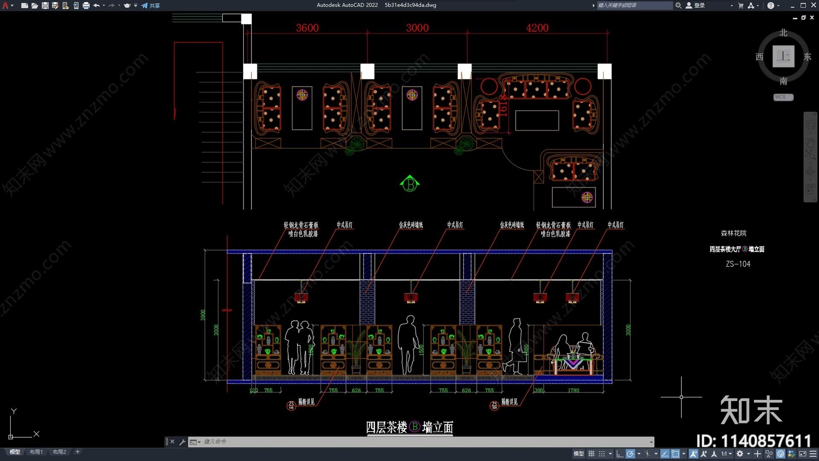The height and width of the screenshot is (461, 819).
Task: Toggle object snap tracking icon
Action: tap(665, 454)
